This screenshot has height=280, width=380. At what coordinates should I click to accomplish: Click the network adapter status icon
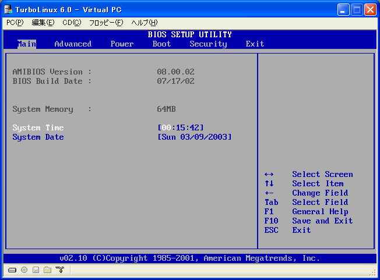click(x=59, y=270)
